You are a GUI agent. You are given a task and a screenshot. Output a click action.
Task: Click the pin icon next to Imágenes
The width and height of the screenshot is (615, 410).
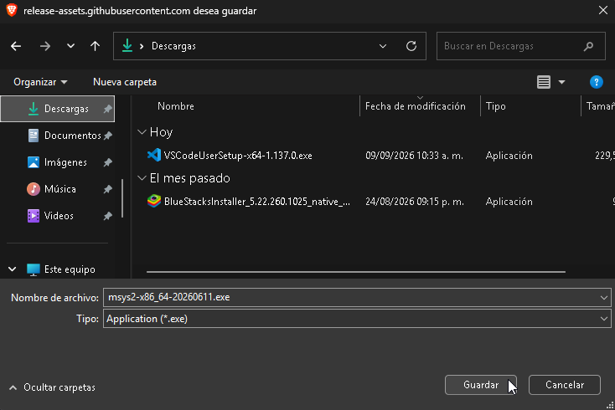[x=107, y=162]
